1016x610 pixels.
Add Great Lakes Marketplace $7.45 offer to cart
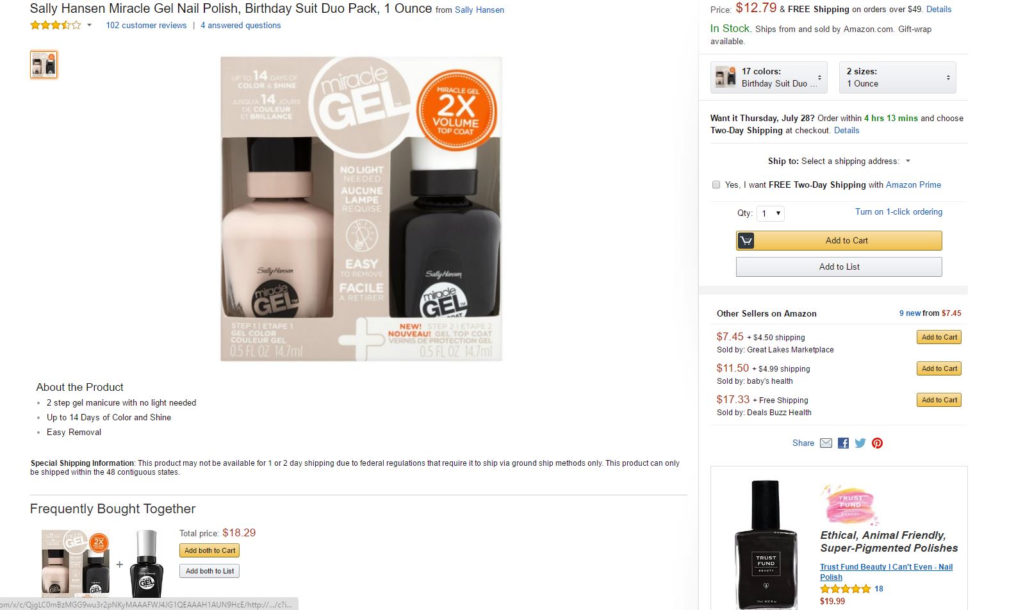point(938,338)
